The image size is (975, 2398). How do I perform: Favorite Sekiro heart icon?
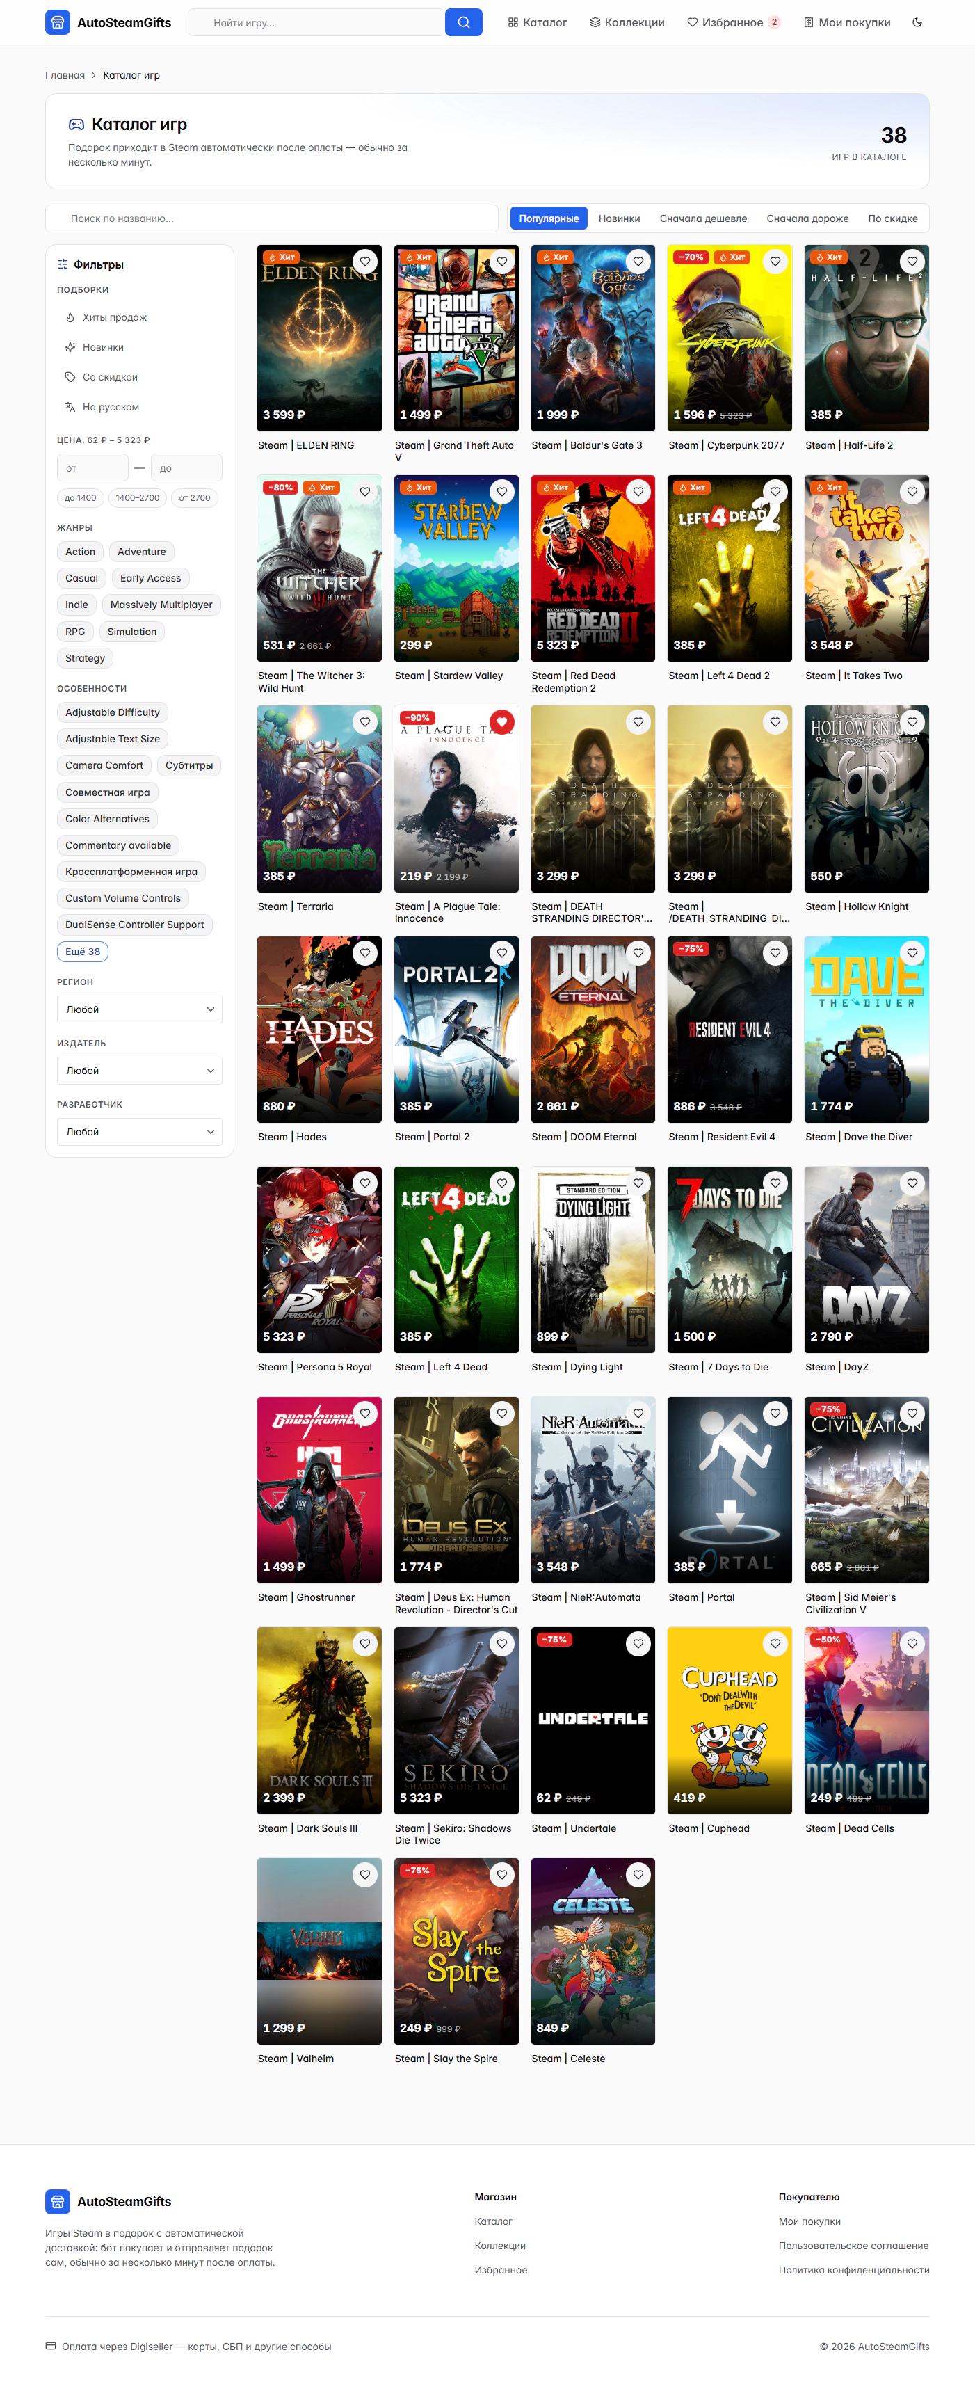click(501, 1644)
